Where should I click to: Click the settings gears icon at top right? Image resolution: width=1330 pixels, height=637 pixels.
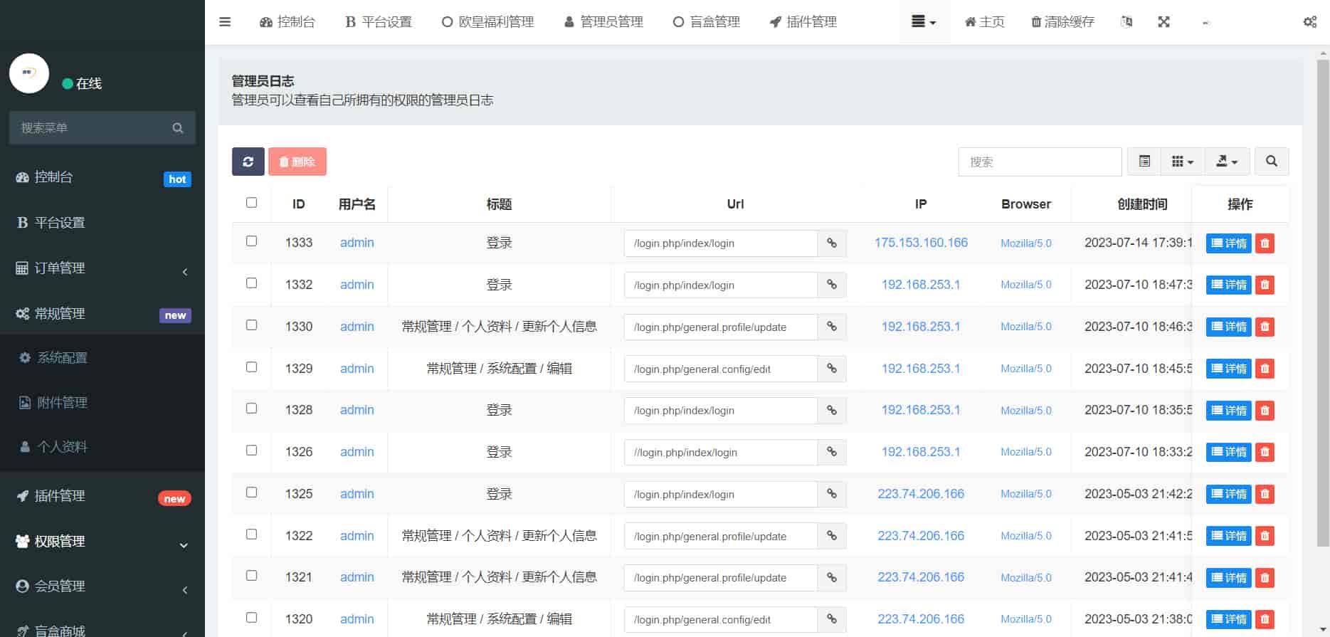[x=1309, y=22]
